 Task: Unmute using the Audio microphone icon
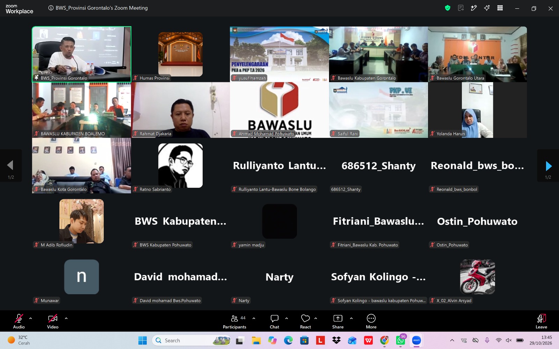19,318
